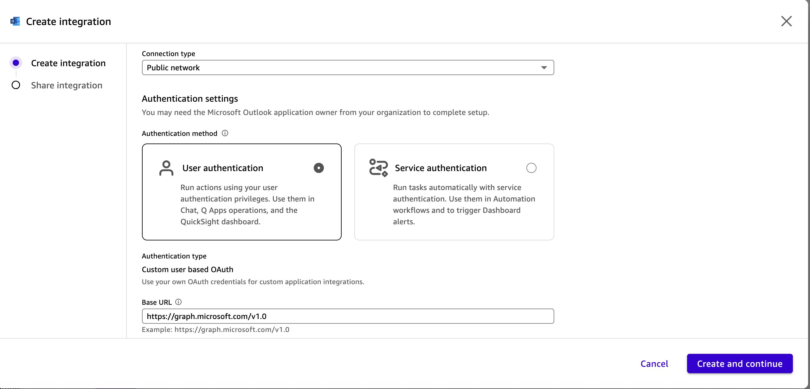This screenshot has width=810, height=389.
Task: Switch to the Share integration step
Action: coord(67,85)
